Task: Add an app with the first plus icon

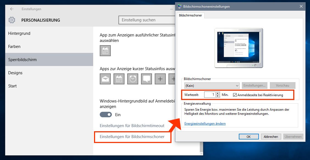Action: coord(160,79)
